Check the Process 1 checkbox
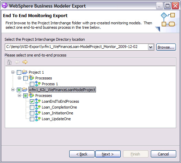This screenshot has height=163, width=181. 32,84
